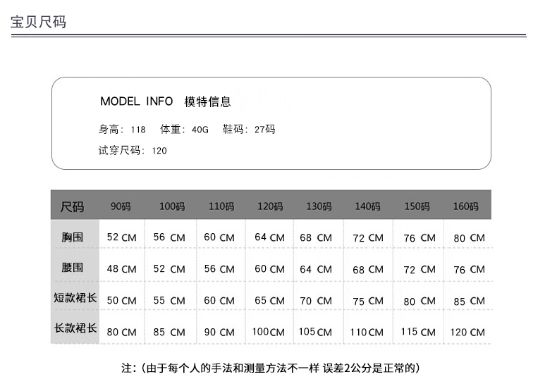
Task: Click the 胸围 value for 100码
Action: click(x=169, y=237)
